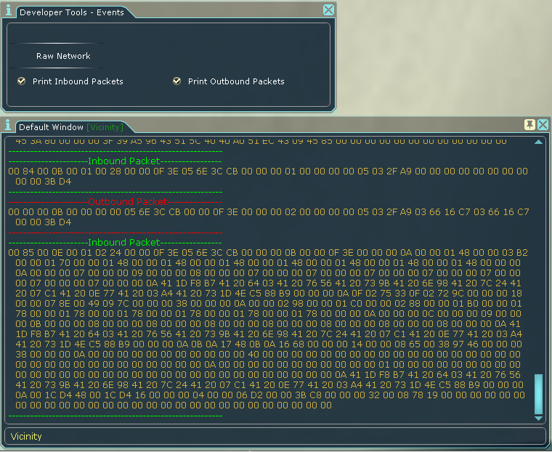552x452 pixels.
Task: Select the Default Window [Vicinity] tab
Action: pyautogui.click(x=71, y=127)
